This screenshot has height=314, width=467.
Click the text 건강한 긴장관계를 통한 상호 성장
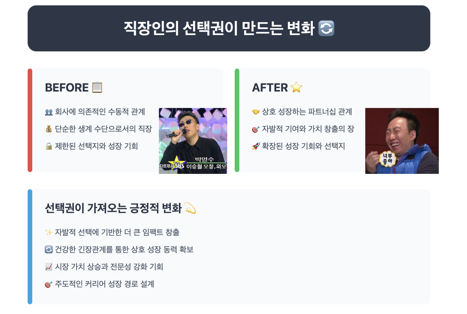click(109, 249)
